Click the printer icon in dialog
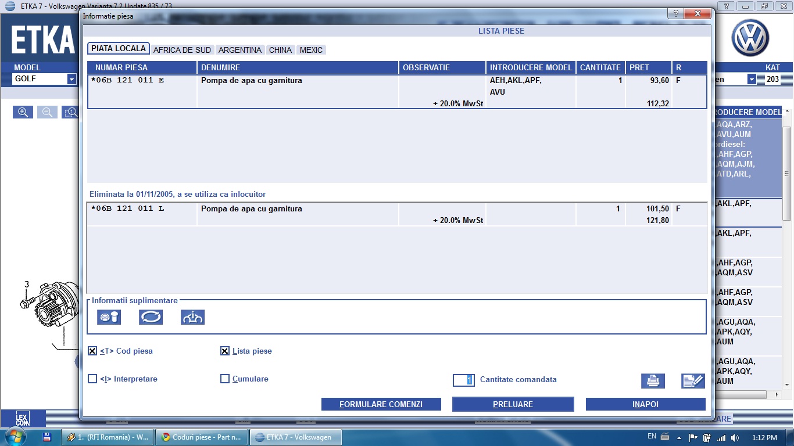 [x=653, y=381]
